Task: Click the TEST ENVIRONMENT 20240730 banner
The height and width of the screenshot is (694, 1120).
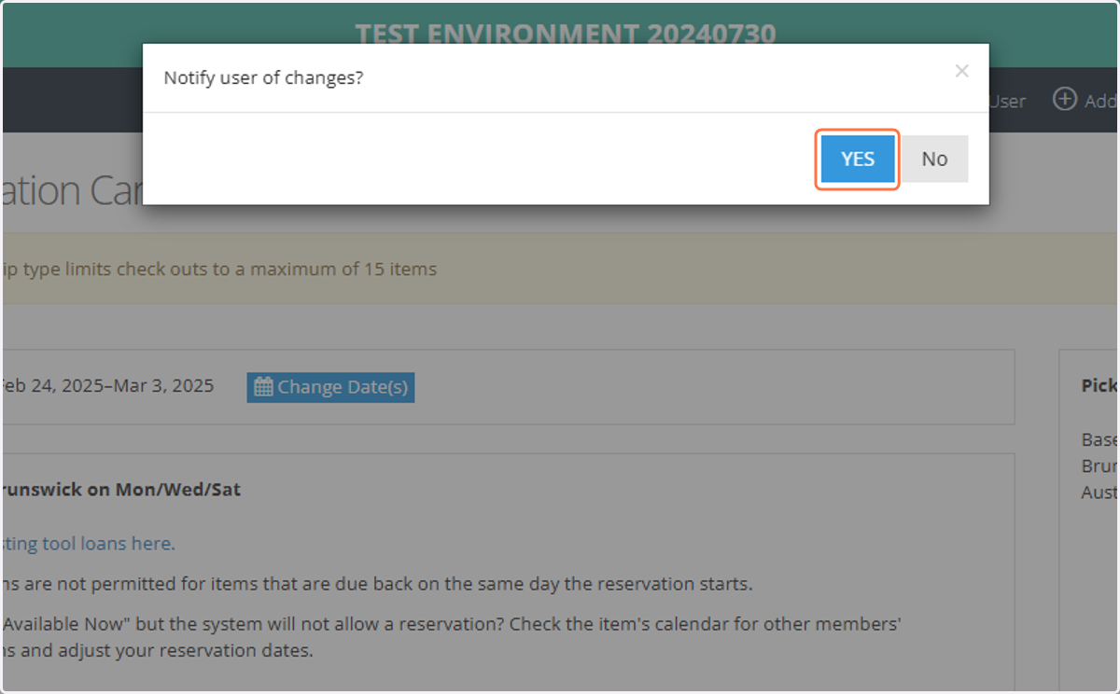Action: click(x=566, y=35)
